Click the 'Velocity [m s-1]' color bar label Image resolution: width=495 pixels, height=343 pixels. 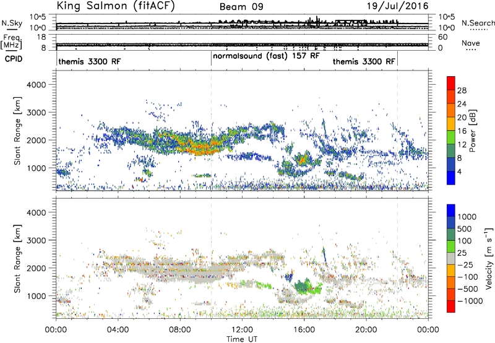click(x=489, y=258)
